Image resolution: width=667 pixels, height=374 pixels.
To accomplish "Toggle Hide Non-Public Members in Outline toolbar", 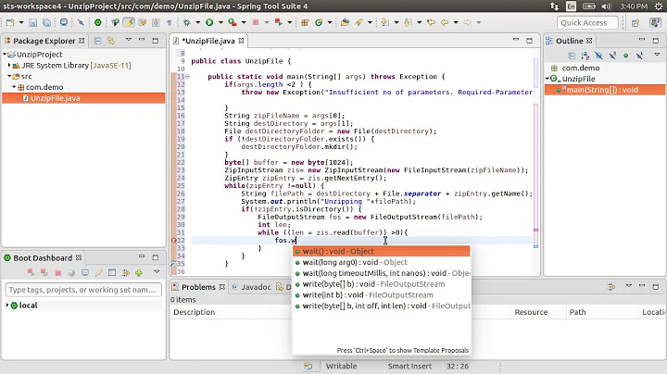I will pos(625,56).
